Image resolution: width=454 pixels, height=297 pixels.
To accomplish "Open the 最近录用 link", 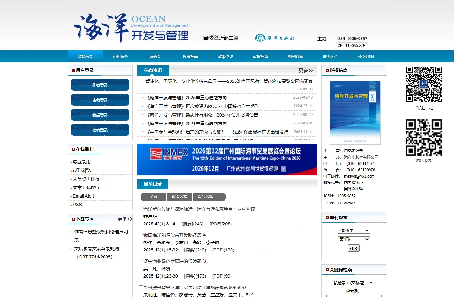I will (x=82, y=162).
